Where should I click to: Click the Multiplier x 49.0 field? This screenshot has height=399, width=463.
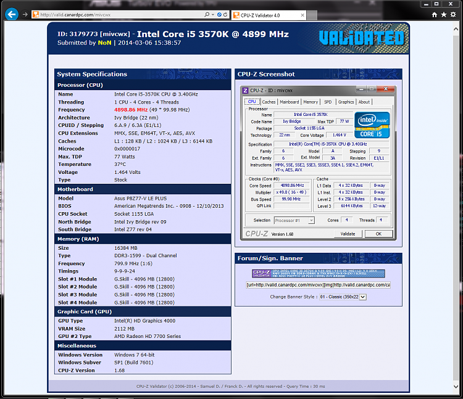coord(292,192)
